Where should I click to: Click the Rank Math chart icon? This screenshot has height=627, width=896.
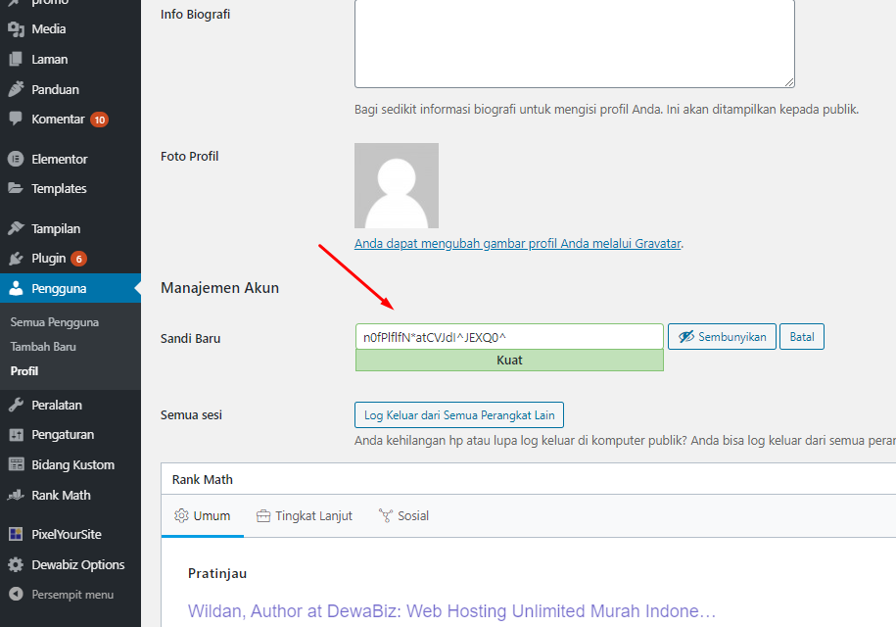tap(16, 496)
